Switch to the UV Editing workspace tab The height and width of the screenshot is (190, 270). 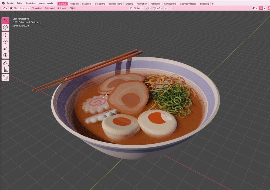pos(100,4)
